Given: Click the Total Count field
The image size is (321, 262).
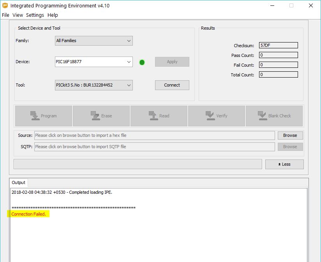Looking at the screenshot, I should (x=279, y=74).
